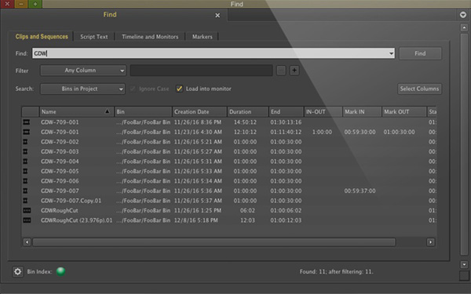
Task: Switch to the Clips and Sequences tab
Action: click(42, 37)
